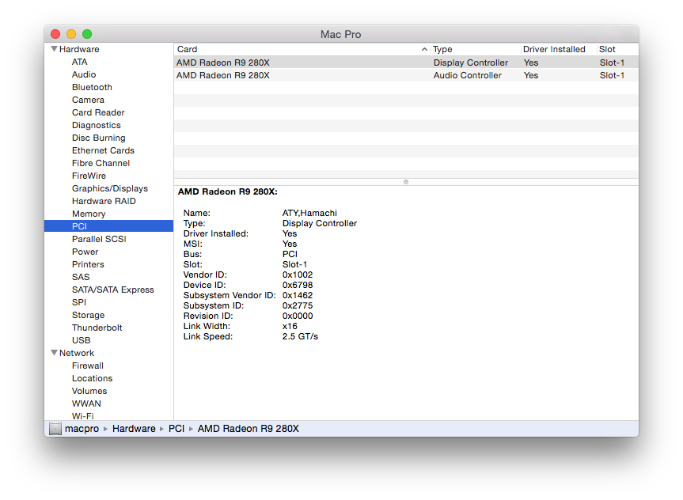Show WWAN information
683x500 pixels.
(x=86, y=403)
